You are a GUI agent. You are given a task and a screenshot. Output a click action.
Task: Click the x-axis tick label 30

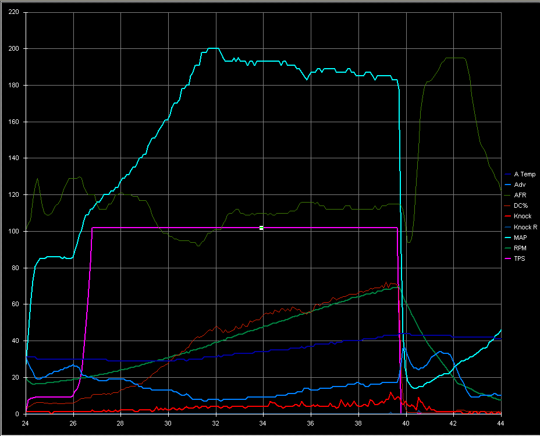click(x=168, y=423)
